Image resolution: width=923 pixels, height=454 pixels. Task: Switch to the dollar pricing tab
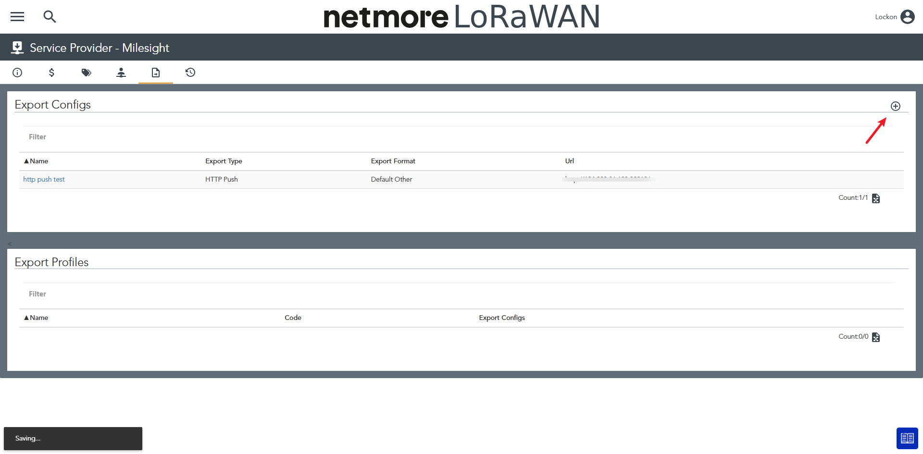coord(51,73)
